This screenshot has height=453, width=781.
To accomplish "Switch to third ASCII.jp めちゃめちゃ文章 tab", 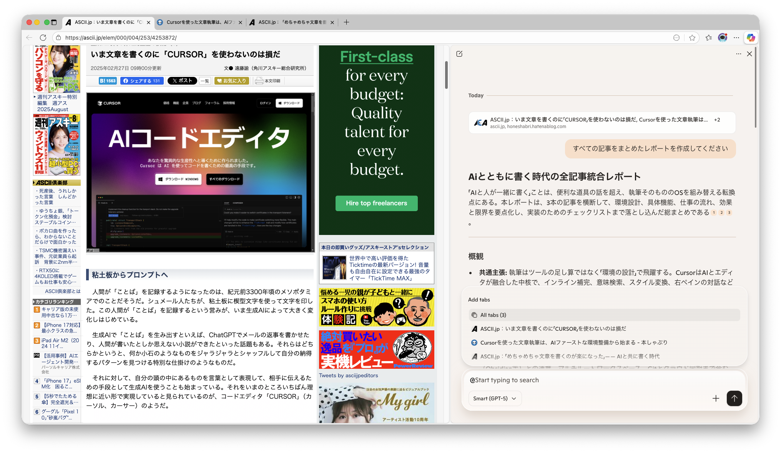I will point(292,22).
